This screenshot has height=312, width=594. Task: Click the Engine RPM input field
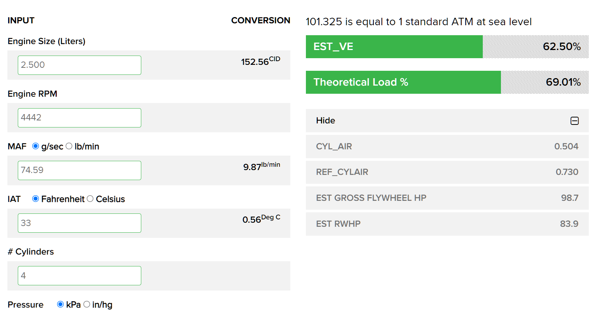tap(79, 118)
